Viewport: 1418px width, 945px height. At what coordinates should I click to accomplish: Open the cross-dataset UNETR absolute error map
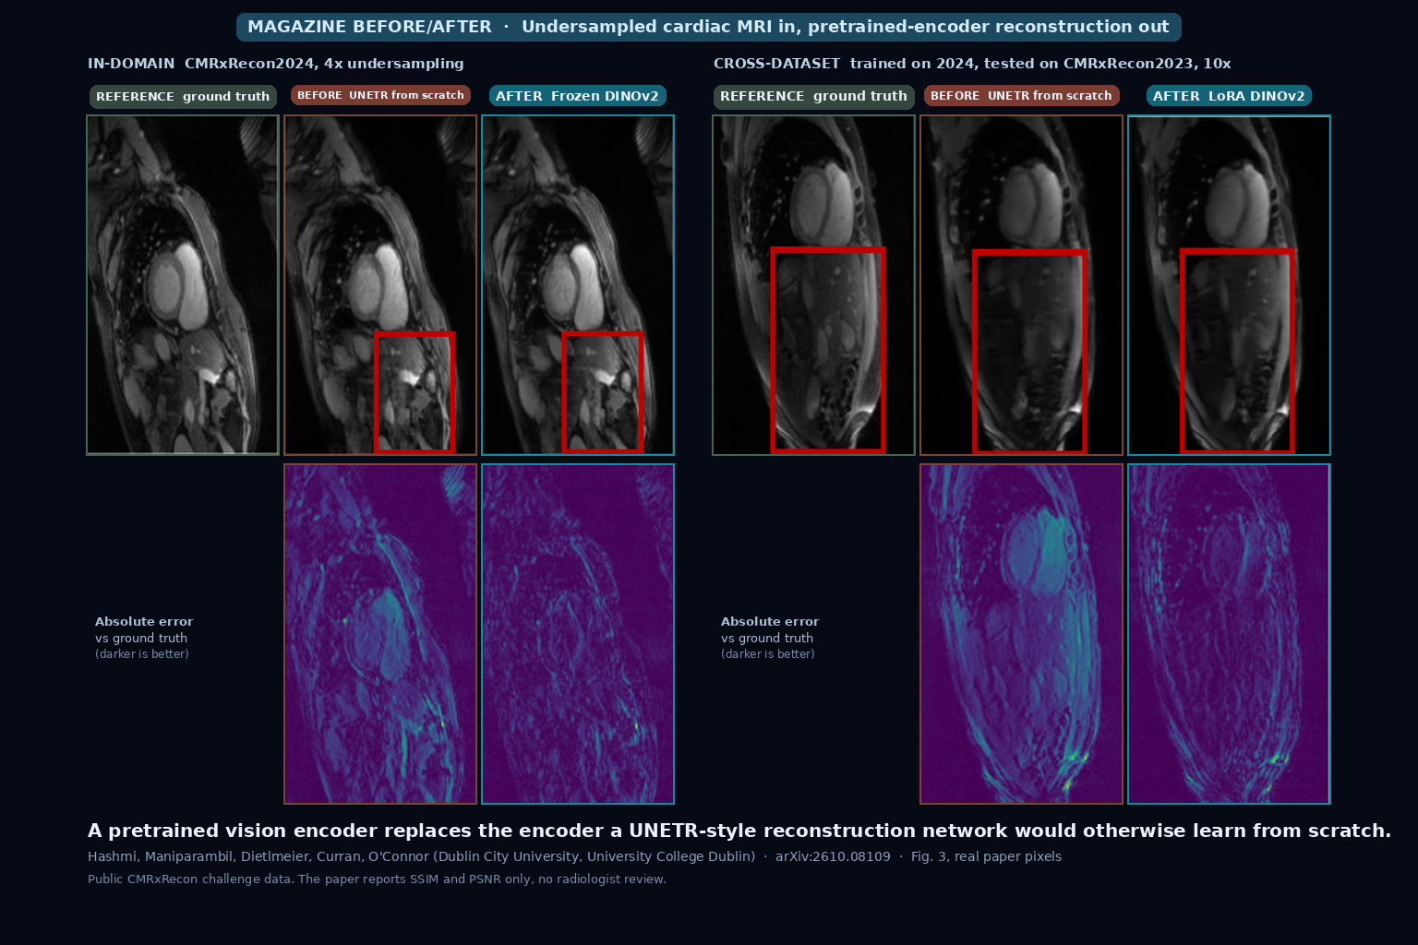pyautogui.click(x=1021, y=634)
